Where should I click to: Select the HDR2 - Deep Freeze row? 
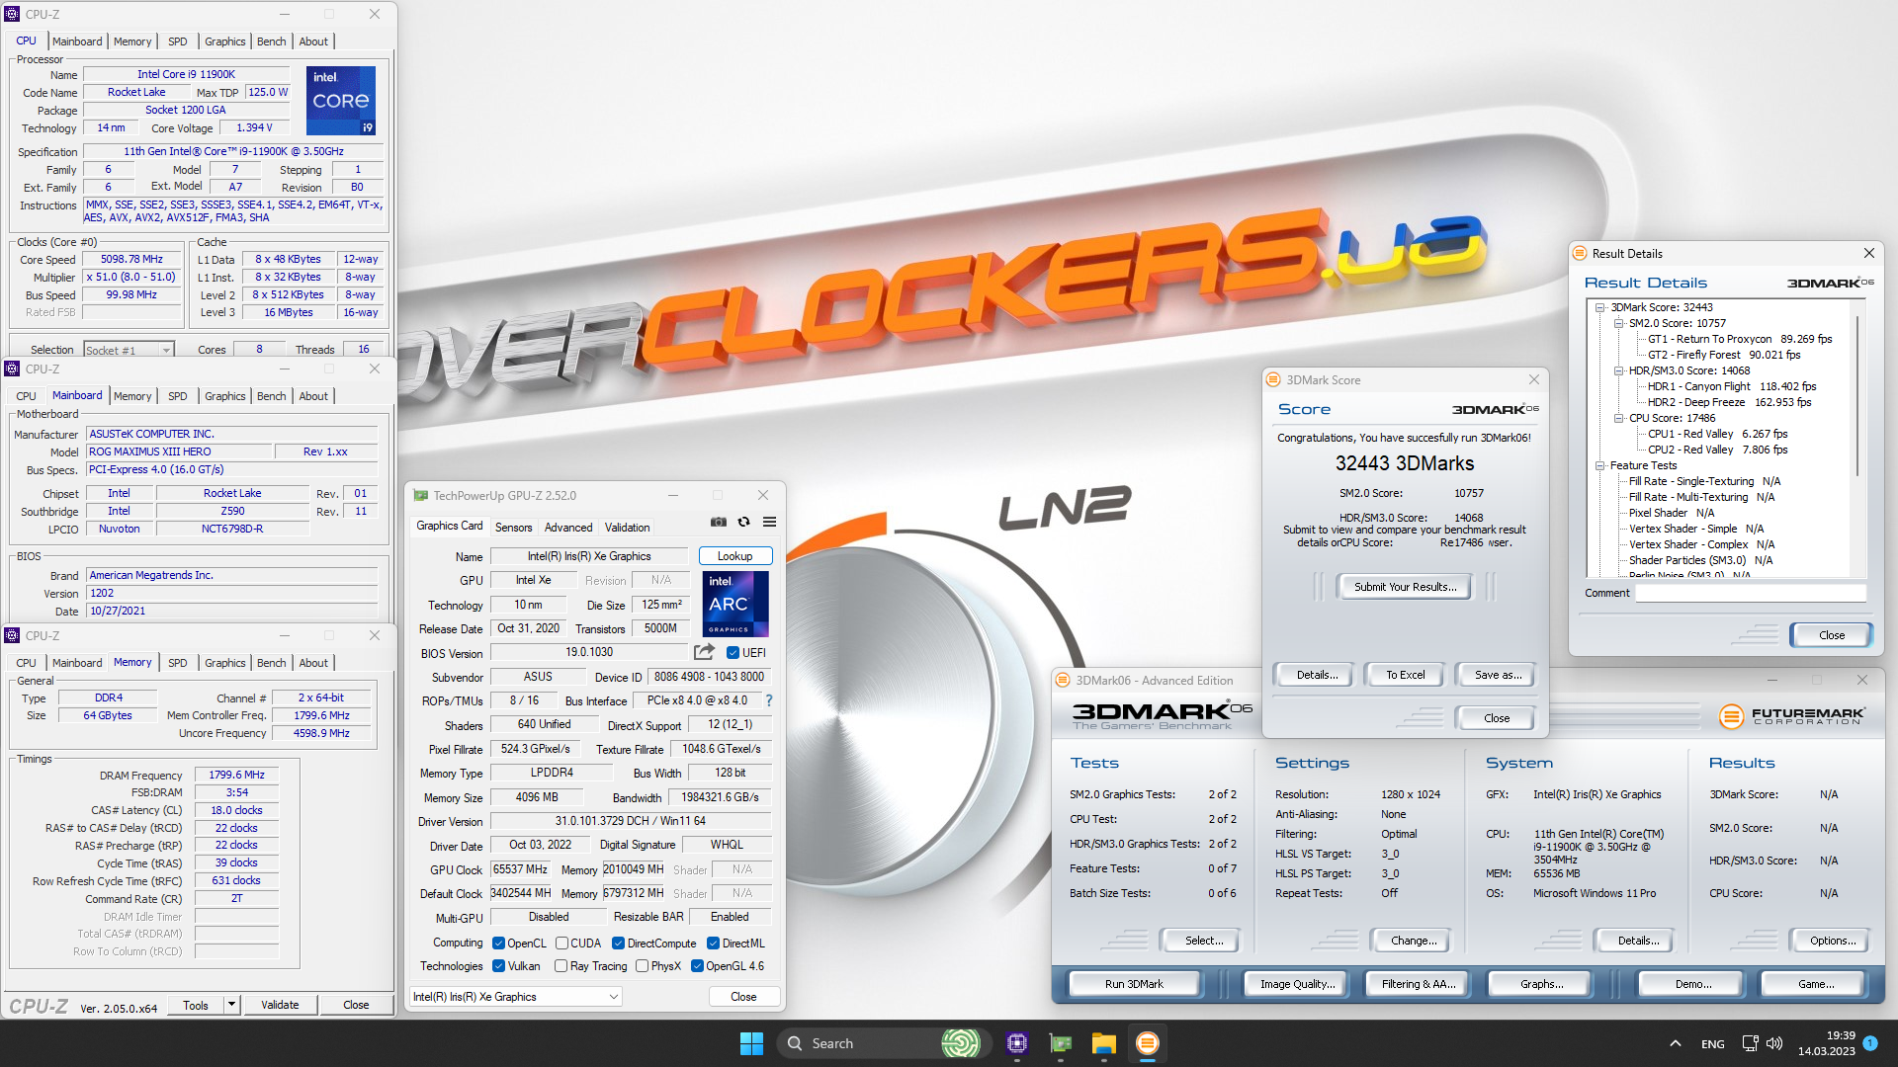pos(1729,402)
